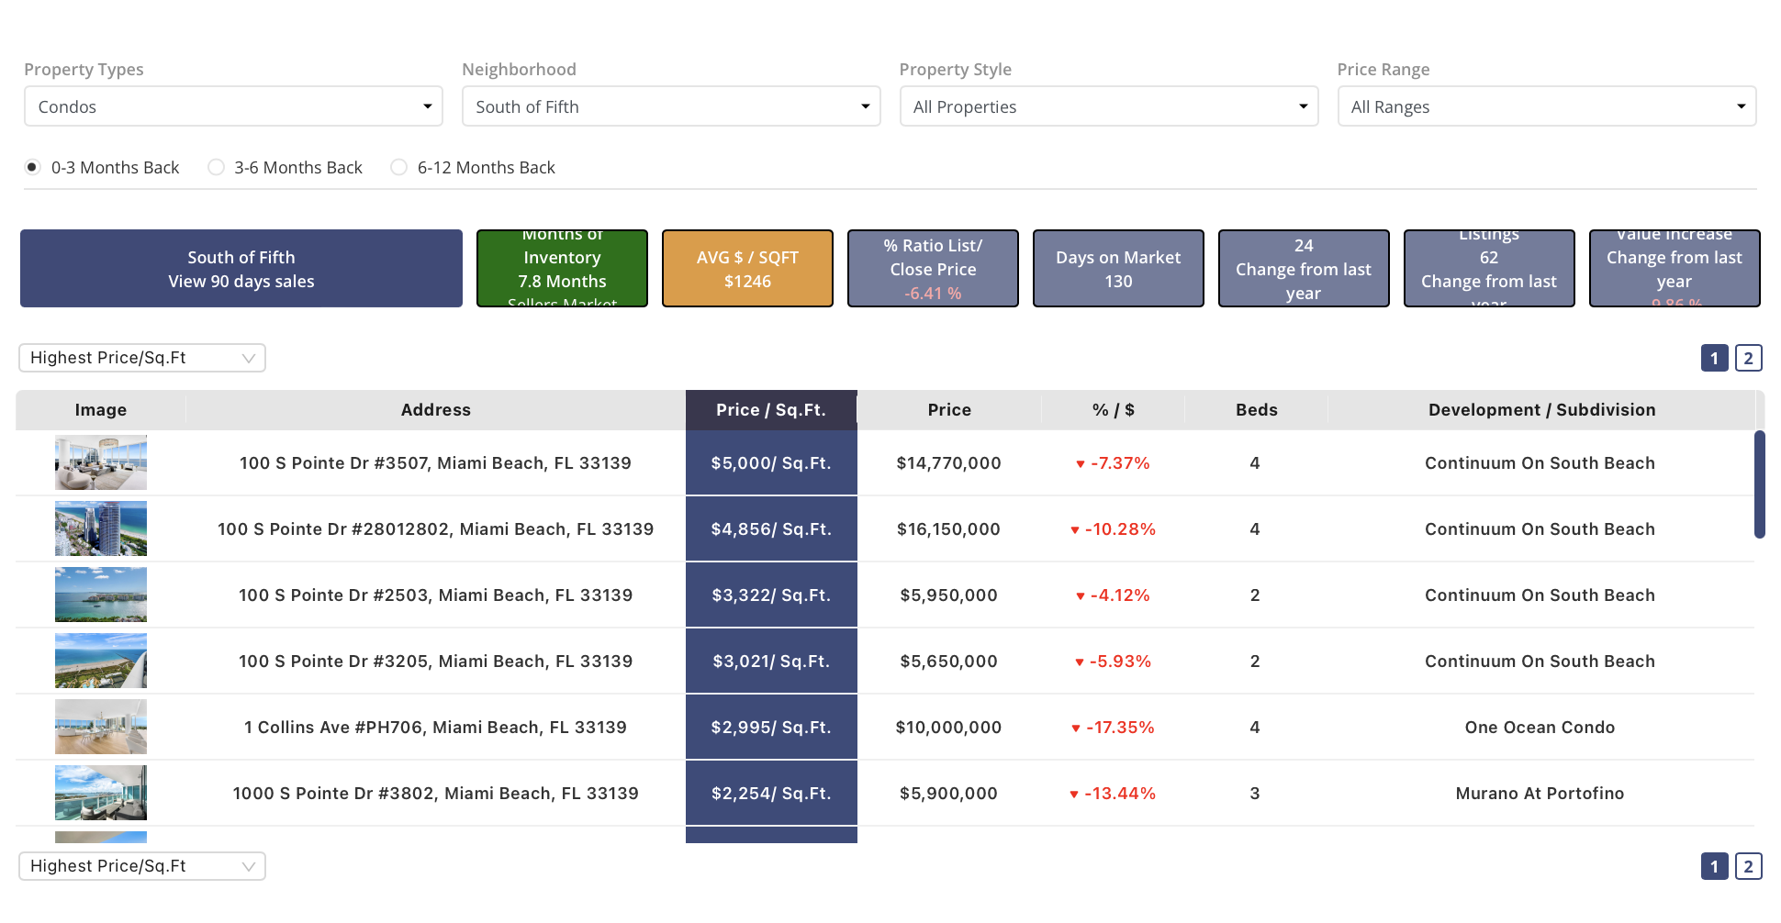Click address 100 S Pointe Dr #3205
Screen dimensions: 1781x923
pos(436,662)
